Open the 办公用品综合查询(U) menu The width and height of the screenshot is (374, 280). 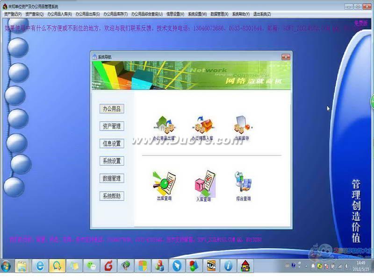(x=147, y=14)
